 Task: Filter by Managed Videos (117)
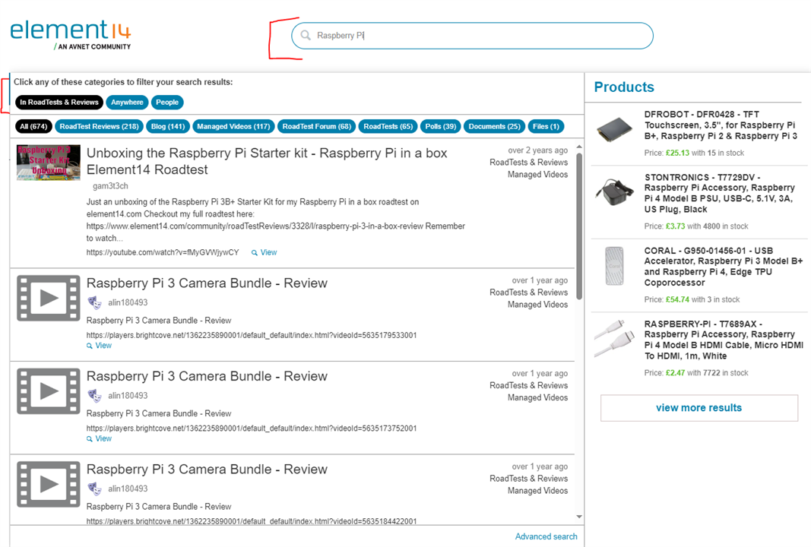[233, 126]
